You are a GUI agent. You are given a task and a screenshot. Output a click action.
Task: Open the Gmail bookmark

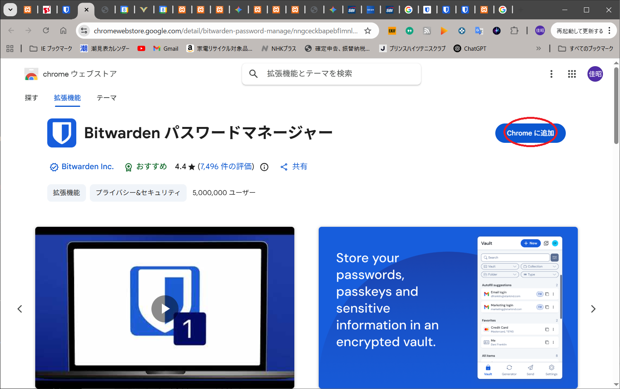(166, 48)
